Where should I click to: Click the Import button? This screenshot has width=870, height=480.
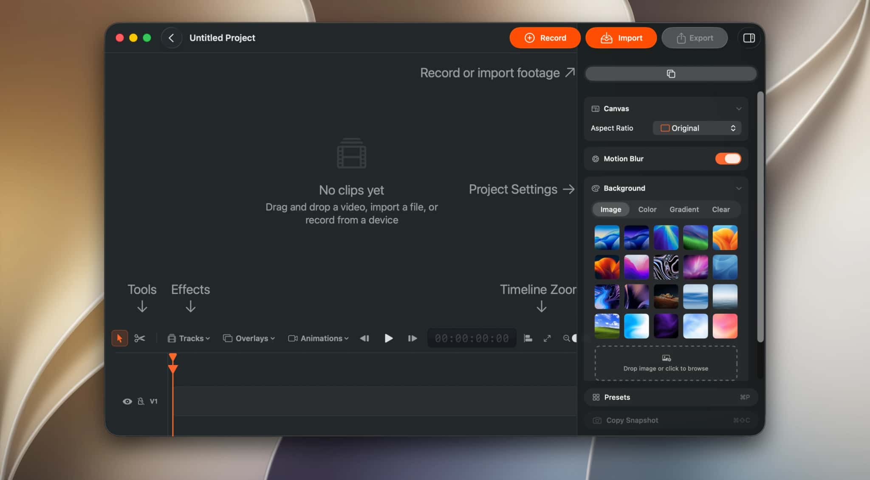click(621, 38)
